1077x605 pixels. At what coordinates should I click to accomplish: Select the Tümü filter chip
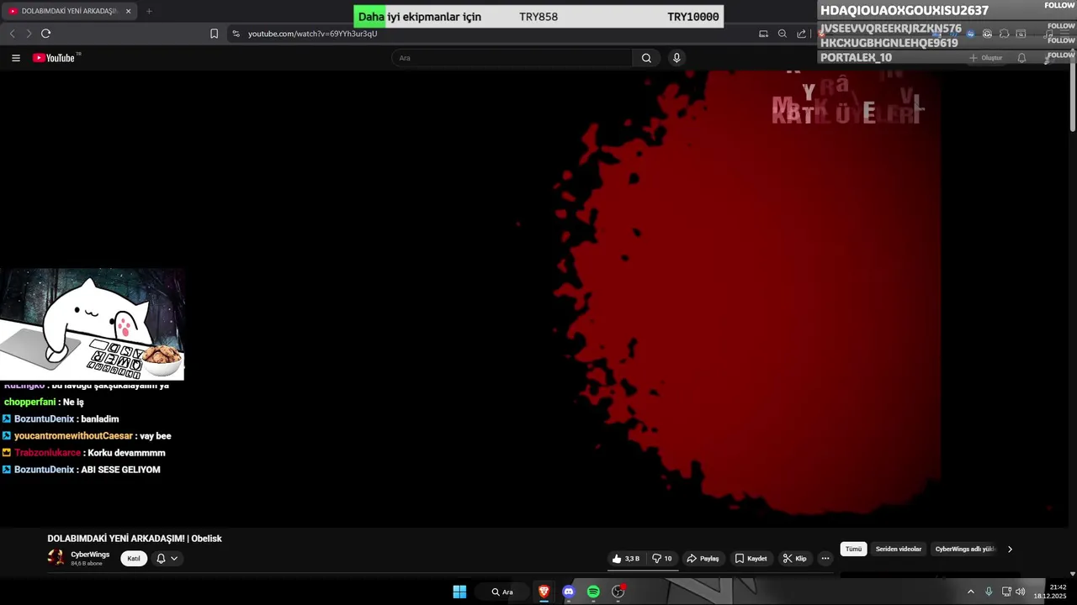click(853, 549)
